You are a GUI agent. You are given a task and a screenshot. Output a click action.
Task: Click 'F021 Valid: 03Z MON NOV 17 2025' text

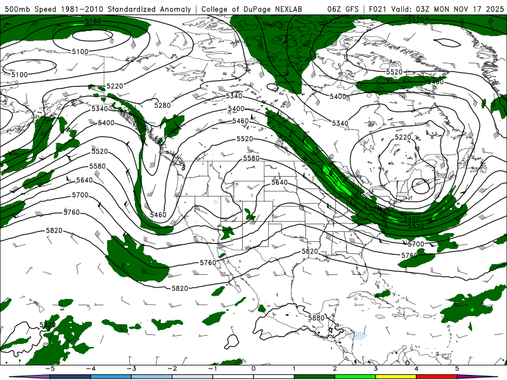pos(436,9)
